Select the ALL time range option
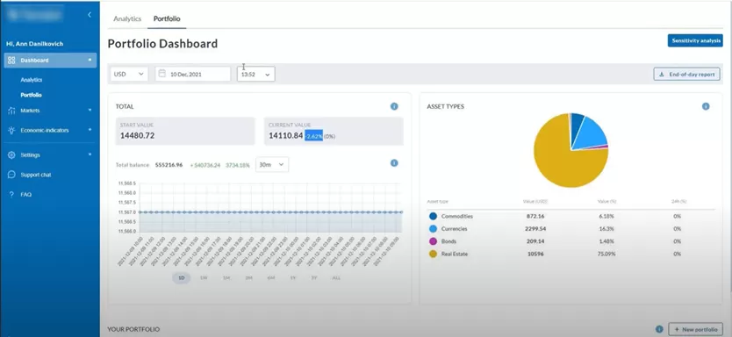Viewport: 732px width, 337px height. pos(336,277)
